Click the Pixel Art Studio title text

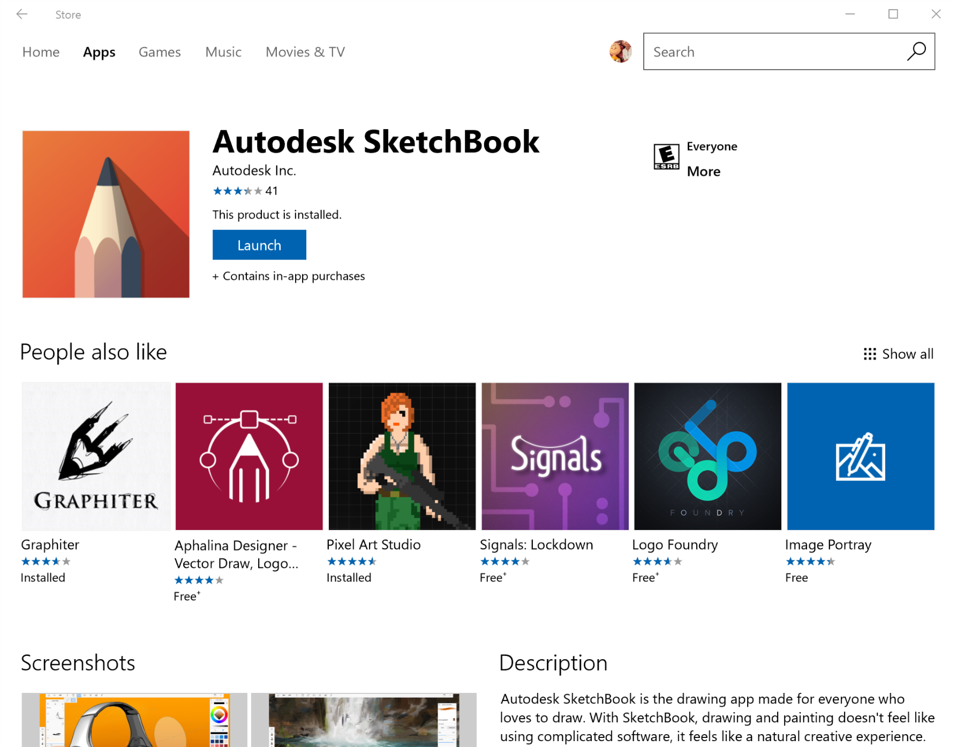pyautogui.click(x=373, y=545)
